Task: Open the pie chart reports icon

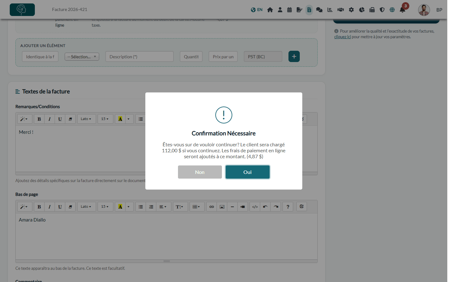Action: (x=362, y=10)
